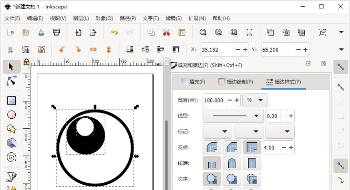This screenshot has height=190, width=350.
Task: Paste from clipboard icon
Action: pos(182,32)
